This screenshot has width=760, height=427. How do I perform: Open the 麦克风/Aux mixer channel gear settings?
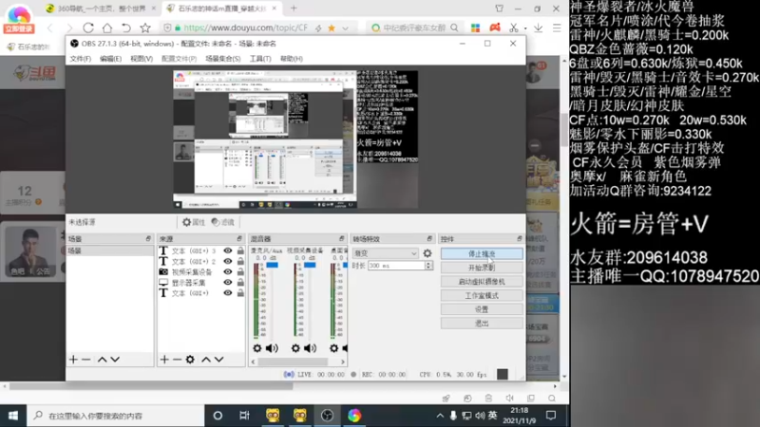click(256, 348)
